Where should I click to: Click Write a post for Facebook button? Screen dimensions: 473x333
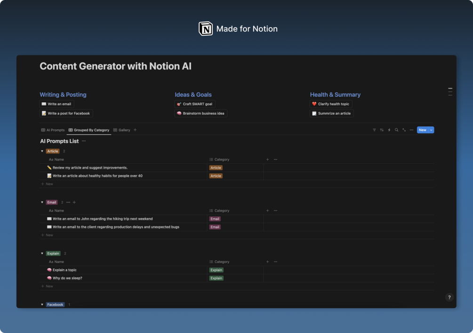[x=66, y=114]
